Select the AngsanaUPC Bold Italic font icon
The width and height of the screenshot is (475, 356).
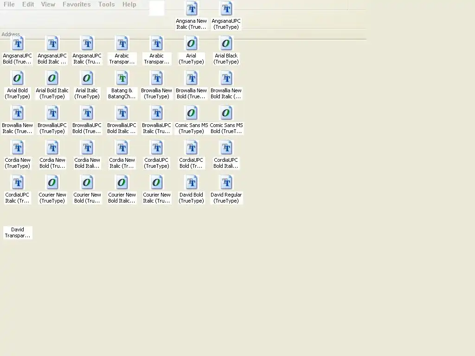coord(52,43)
